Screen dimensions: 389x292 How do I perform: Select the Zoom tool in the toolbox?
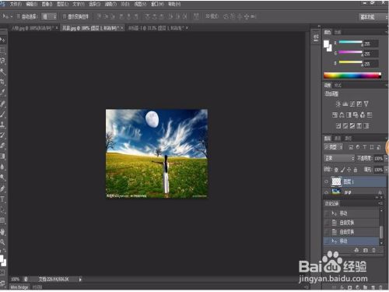pos(2,242)
